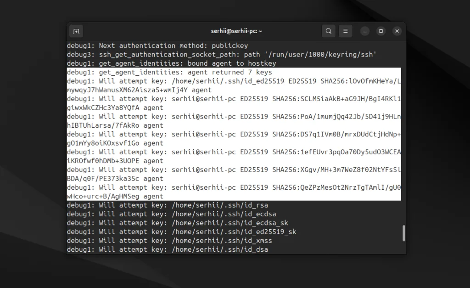Image resolution: width=470 pixels, height=288 pixels.
Task: Click the bound agent to hostkey line
Action: [x=184, y=63]
